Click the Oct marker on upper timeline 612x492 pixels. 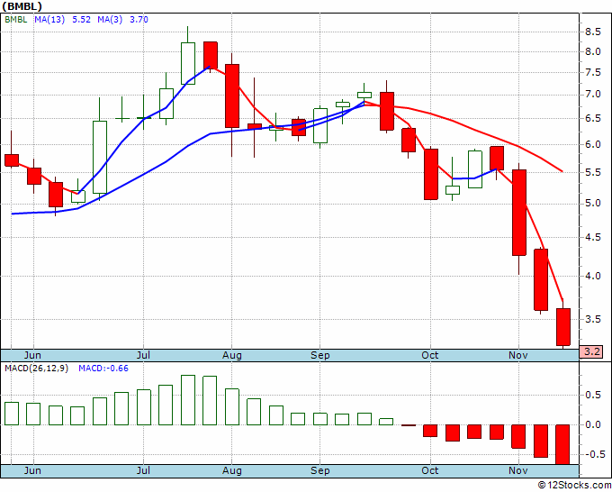point(429,355)
